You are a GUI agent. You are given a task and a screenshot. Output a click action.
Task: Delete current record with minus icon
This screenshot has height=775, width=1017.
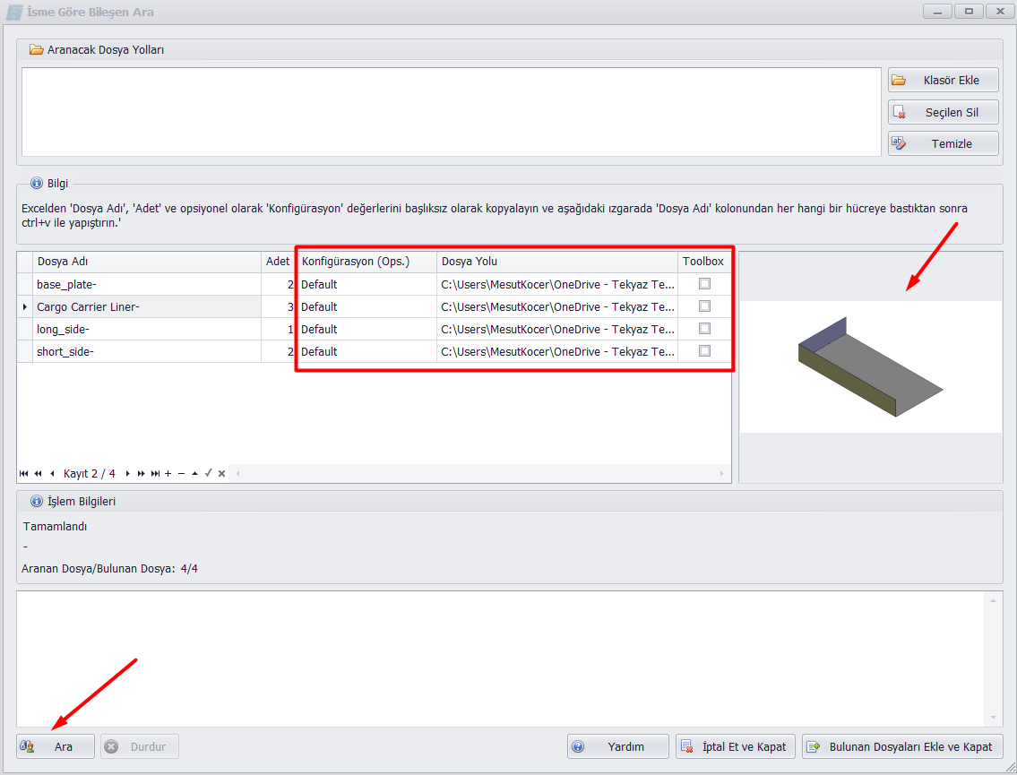coord(182,473)
